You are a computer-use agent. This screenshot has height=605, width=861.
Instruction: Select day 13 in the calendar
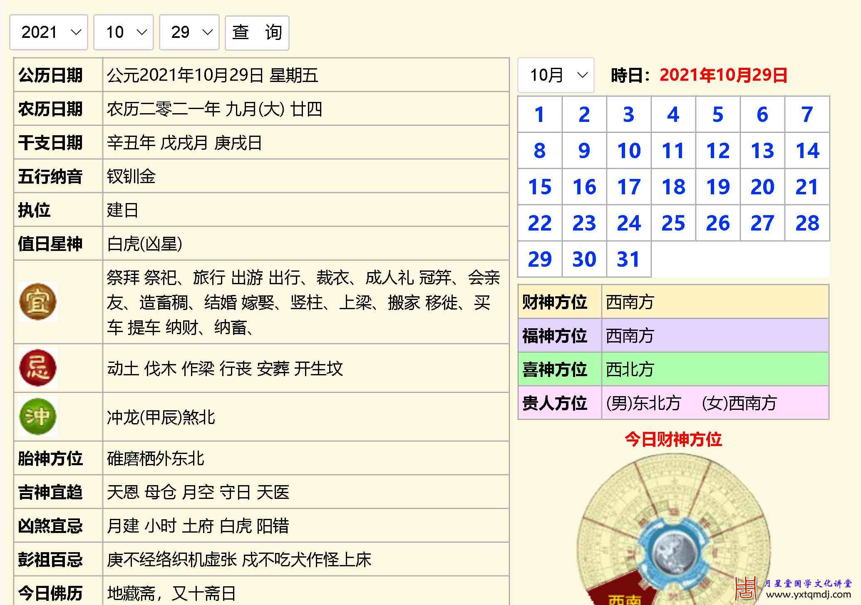(x=762, y=151)
